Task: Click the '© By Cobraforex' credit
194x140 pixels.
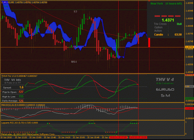Action: (x=165, y=84)
